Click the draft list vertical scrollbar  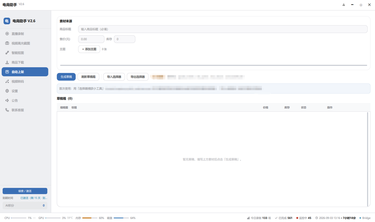tap(368, 159)
